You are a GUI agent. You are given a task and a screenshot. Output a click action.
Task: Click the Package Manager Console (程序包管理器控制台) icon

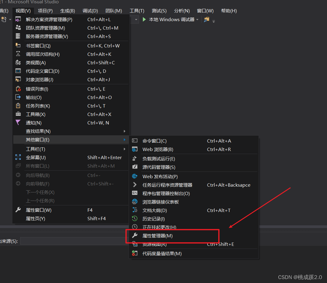(x=135, y=193)
